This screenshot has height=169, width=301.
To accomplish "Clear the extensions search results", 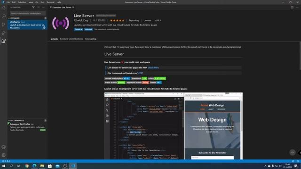I will click(x=39, y=8).
